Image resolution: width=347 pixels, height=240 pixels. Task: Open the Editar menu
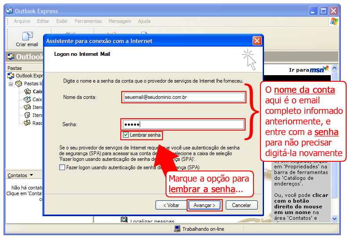pyautogui.click(x=43, y=21)
